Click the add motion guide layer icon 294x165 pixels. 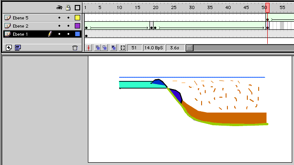[18, 48]
